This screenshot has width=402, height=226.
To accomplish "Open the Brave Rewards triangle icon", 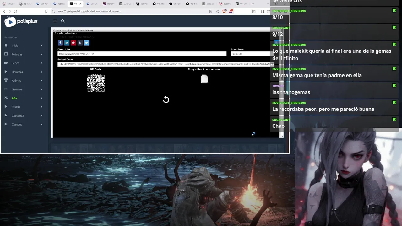I will click(231, 11).
